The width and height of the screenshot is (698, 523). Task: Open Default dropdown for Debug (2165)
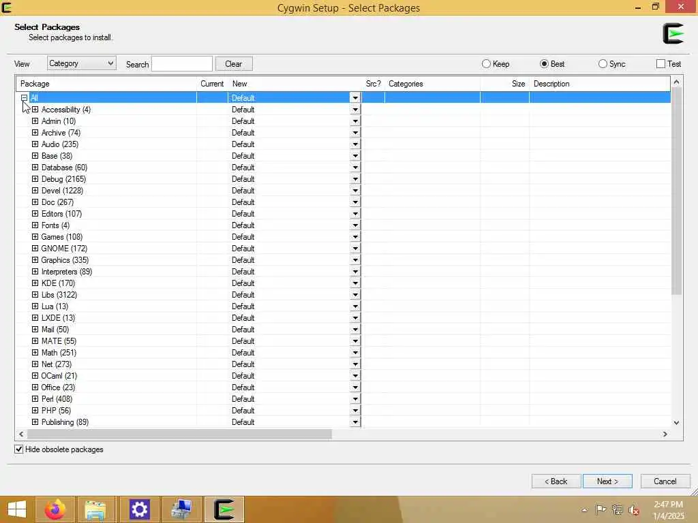coord(354,179)
